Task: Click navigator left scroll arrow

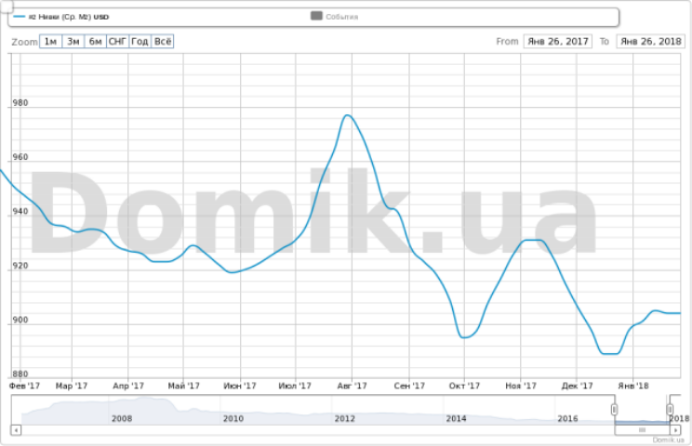Action: tap(16, 429)
